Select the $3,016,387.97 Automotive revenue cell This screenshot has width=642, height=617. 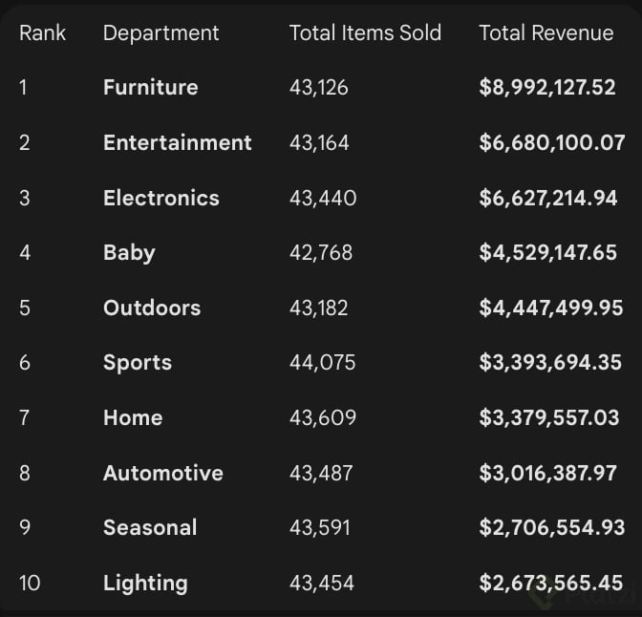click(x=547, y=474)
